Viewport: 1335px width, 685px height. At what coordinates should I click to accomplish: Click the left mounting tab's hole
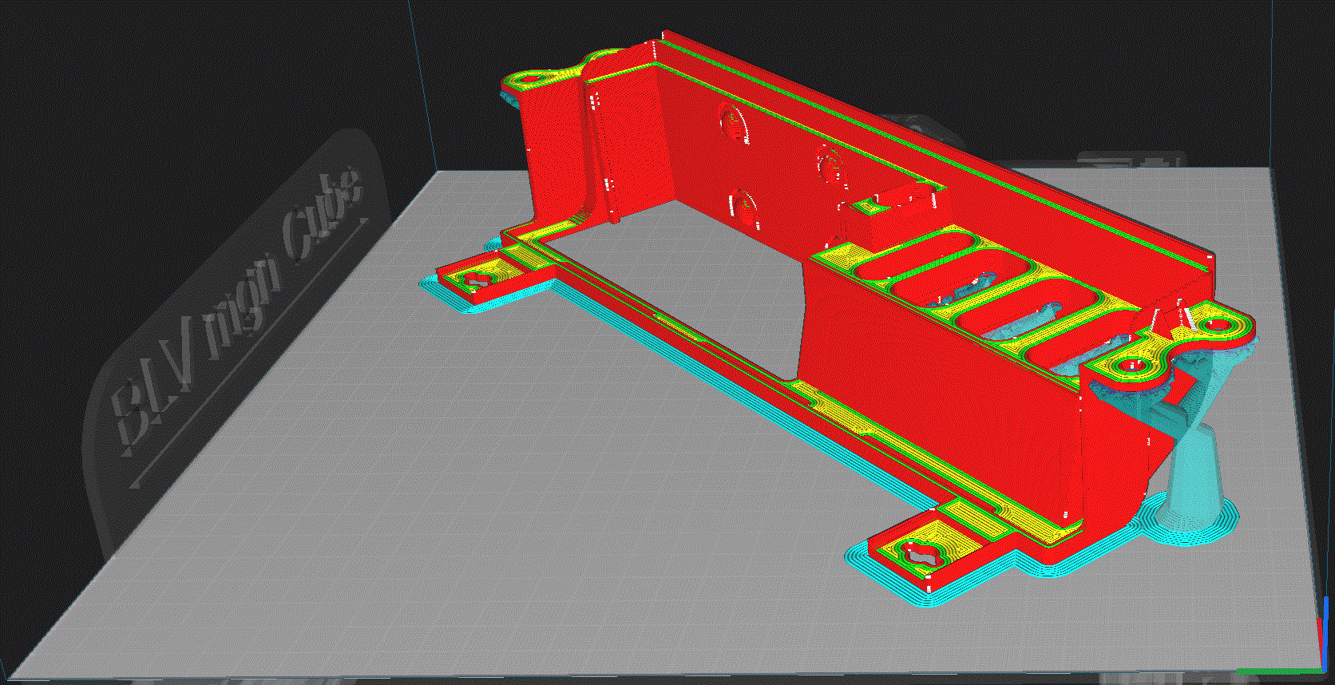[479, 279]
